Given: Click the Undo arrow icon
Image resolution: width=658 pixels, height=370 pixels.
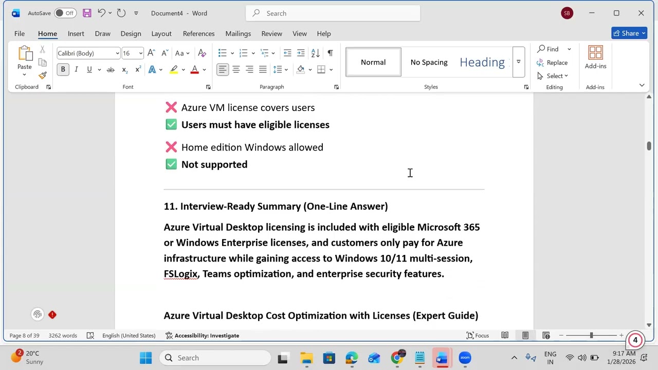Looking at the screenshot, I should (x=101, y=13).
